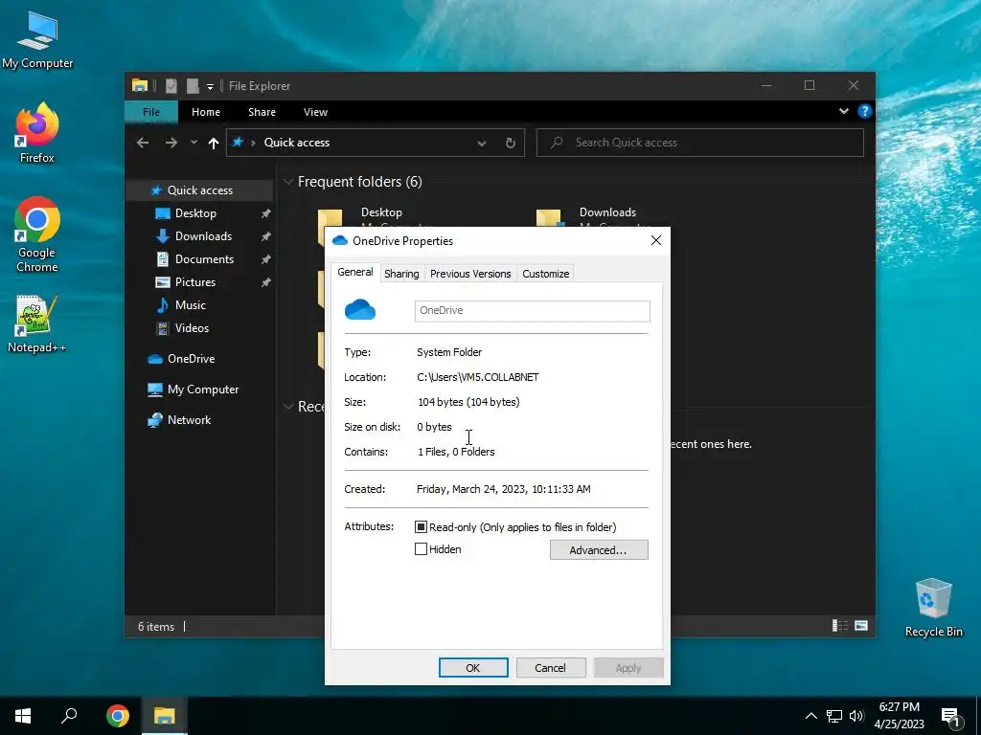
Task: Click location path C:\Users\VM5.COLLABNET
Action: click(478, 377)
